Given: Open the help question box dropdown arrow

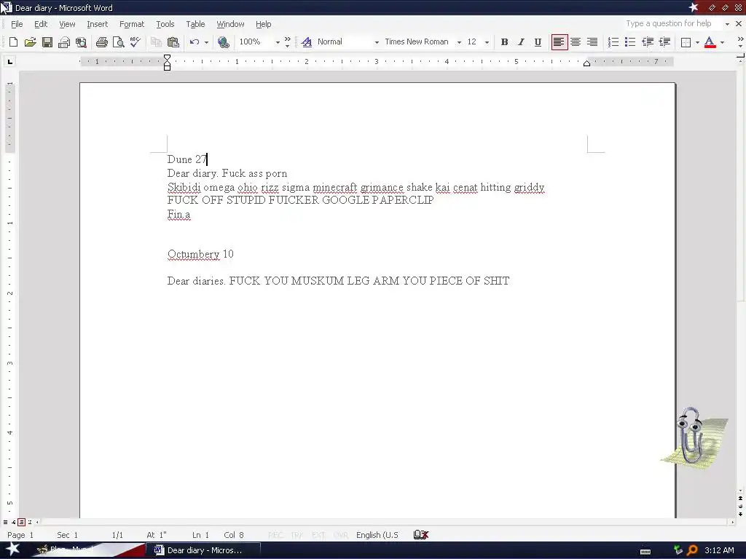Looking at the screenshot, I should 727,24.
